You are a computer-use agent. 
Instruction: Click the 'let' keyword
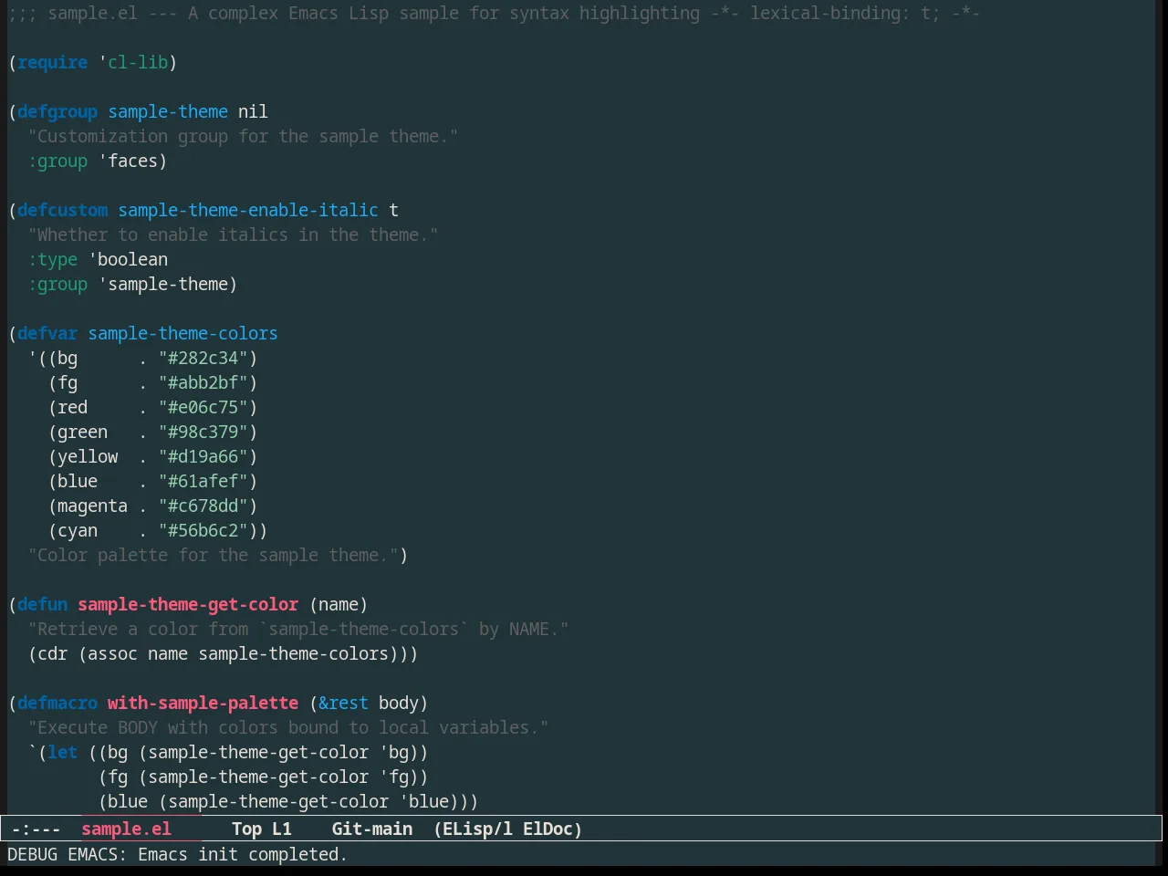click(63, 752)
